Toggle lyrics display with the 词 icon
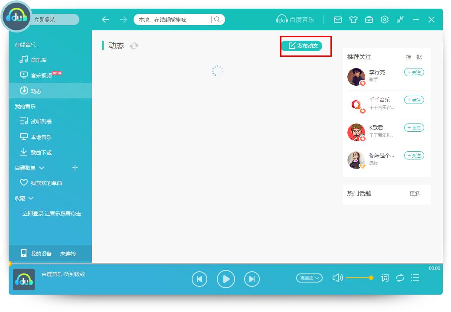451x312 pixels. click(384, 279)
